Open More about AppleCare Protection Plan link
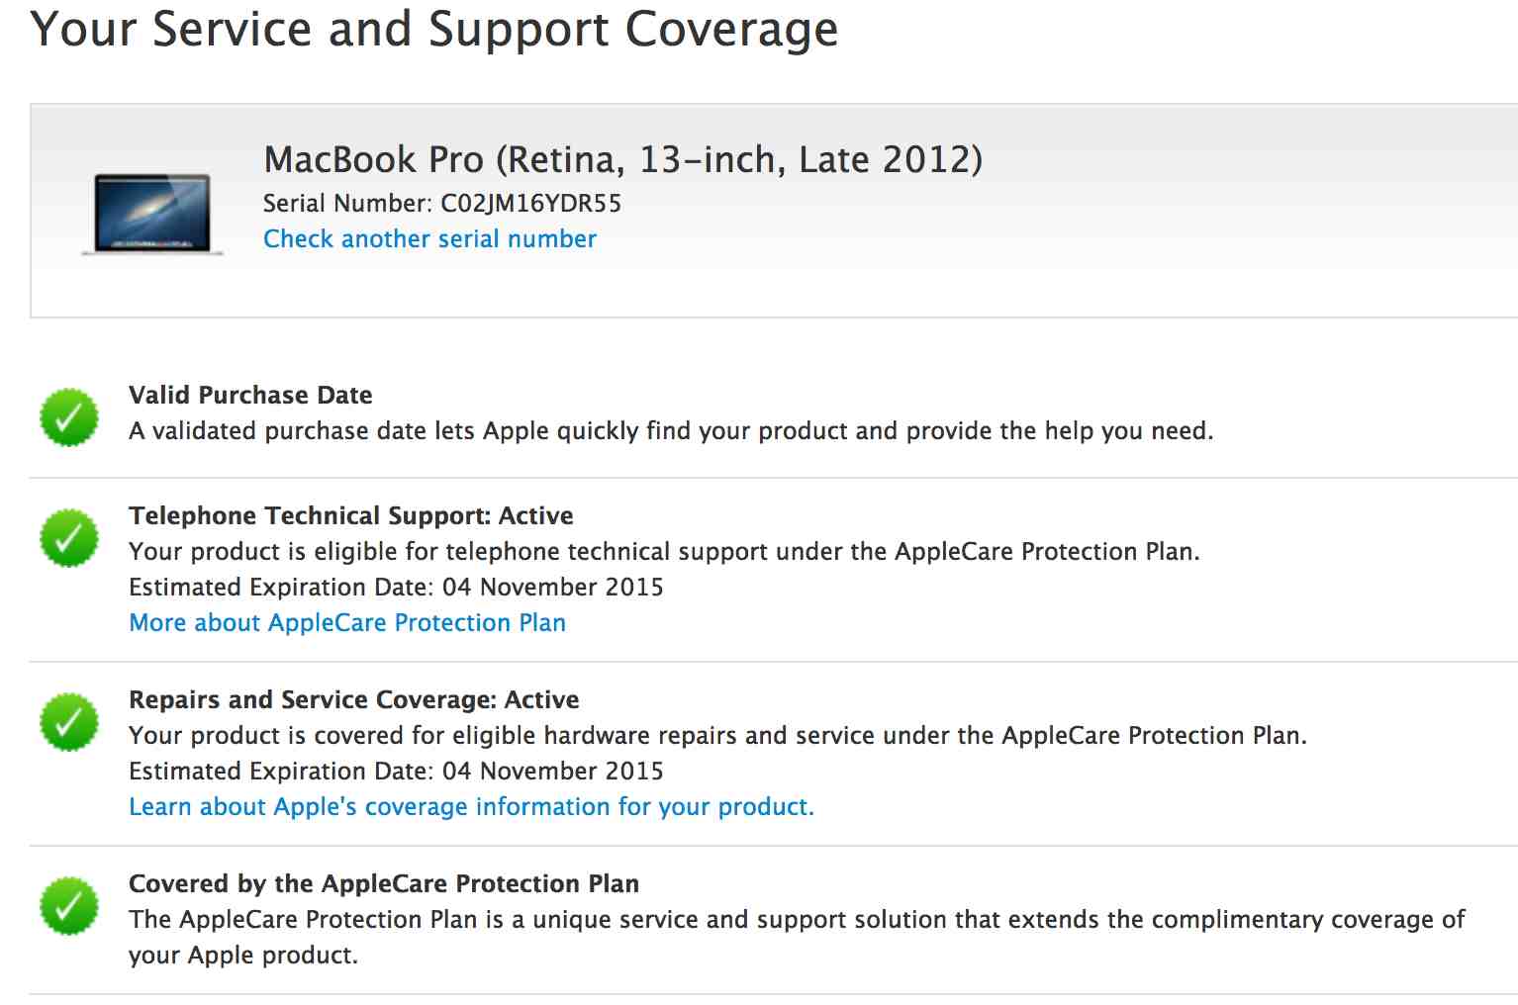 [x=347, y=623]
